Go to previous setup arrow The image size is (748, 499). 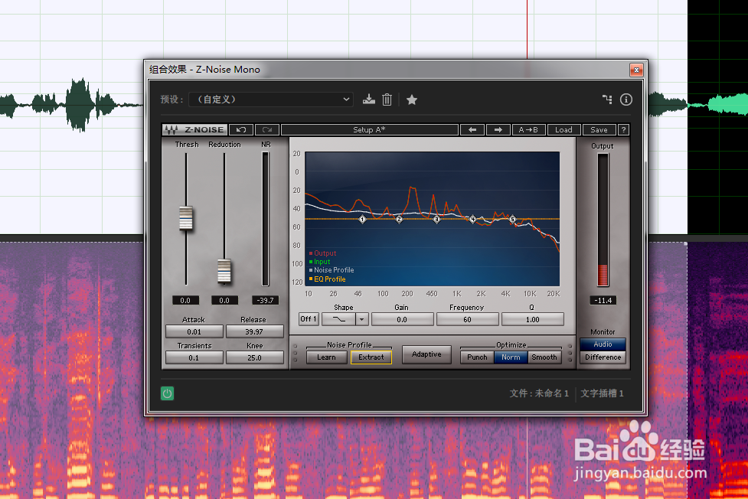pos(472,130)
